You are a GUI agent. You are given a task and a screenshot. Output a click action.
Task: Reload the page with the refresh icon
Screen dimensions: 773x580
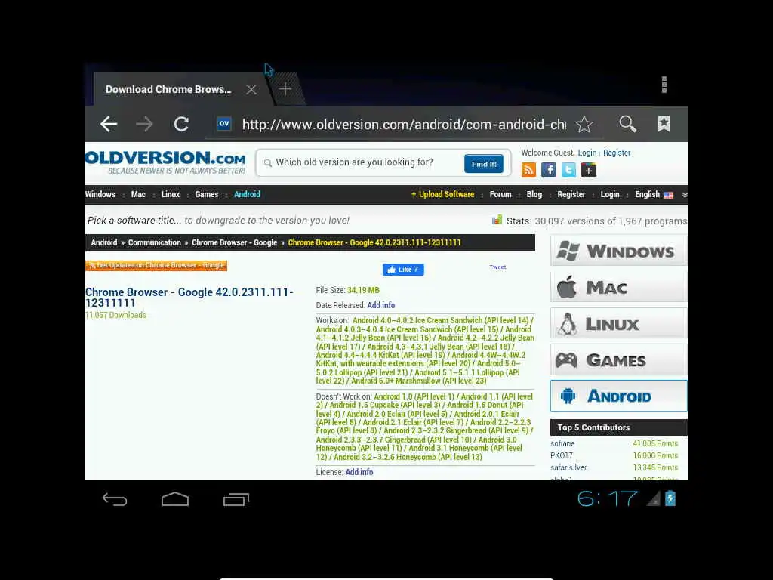[181, 124]
